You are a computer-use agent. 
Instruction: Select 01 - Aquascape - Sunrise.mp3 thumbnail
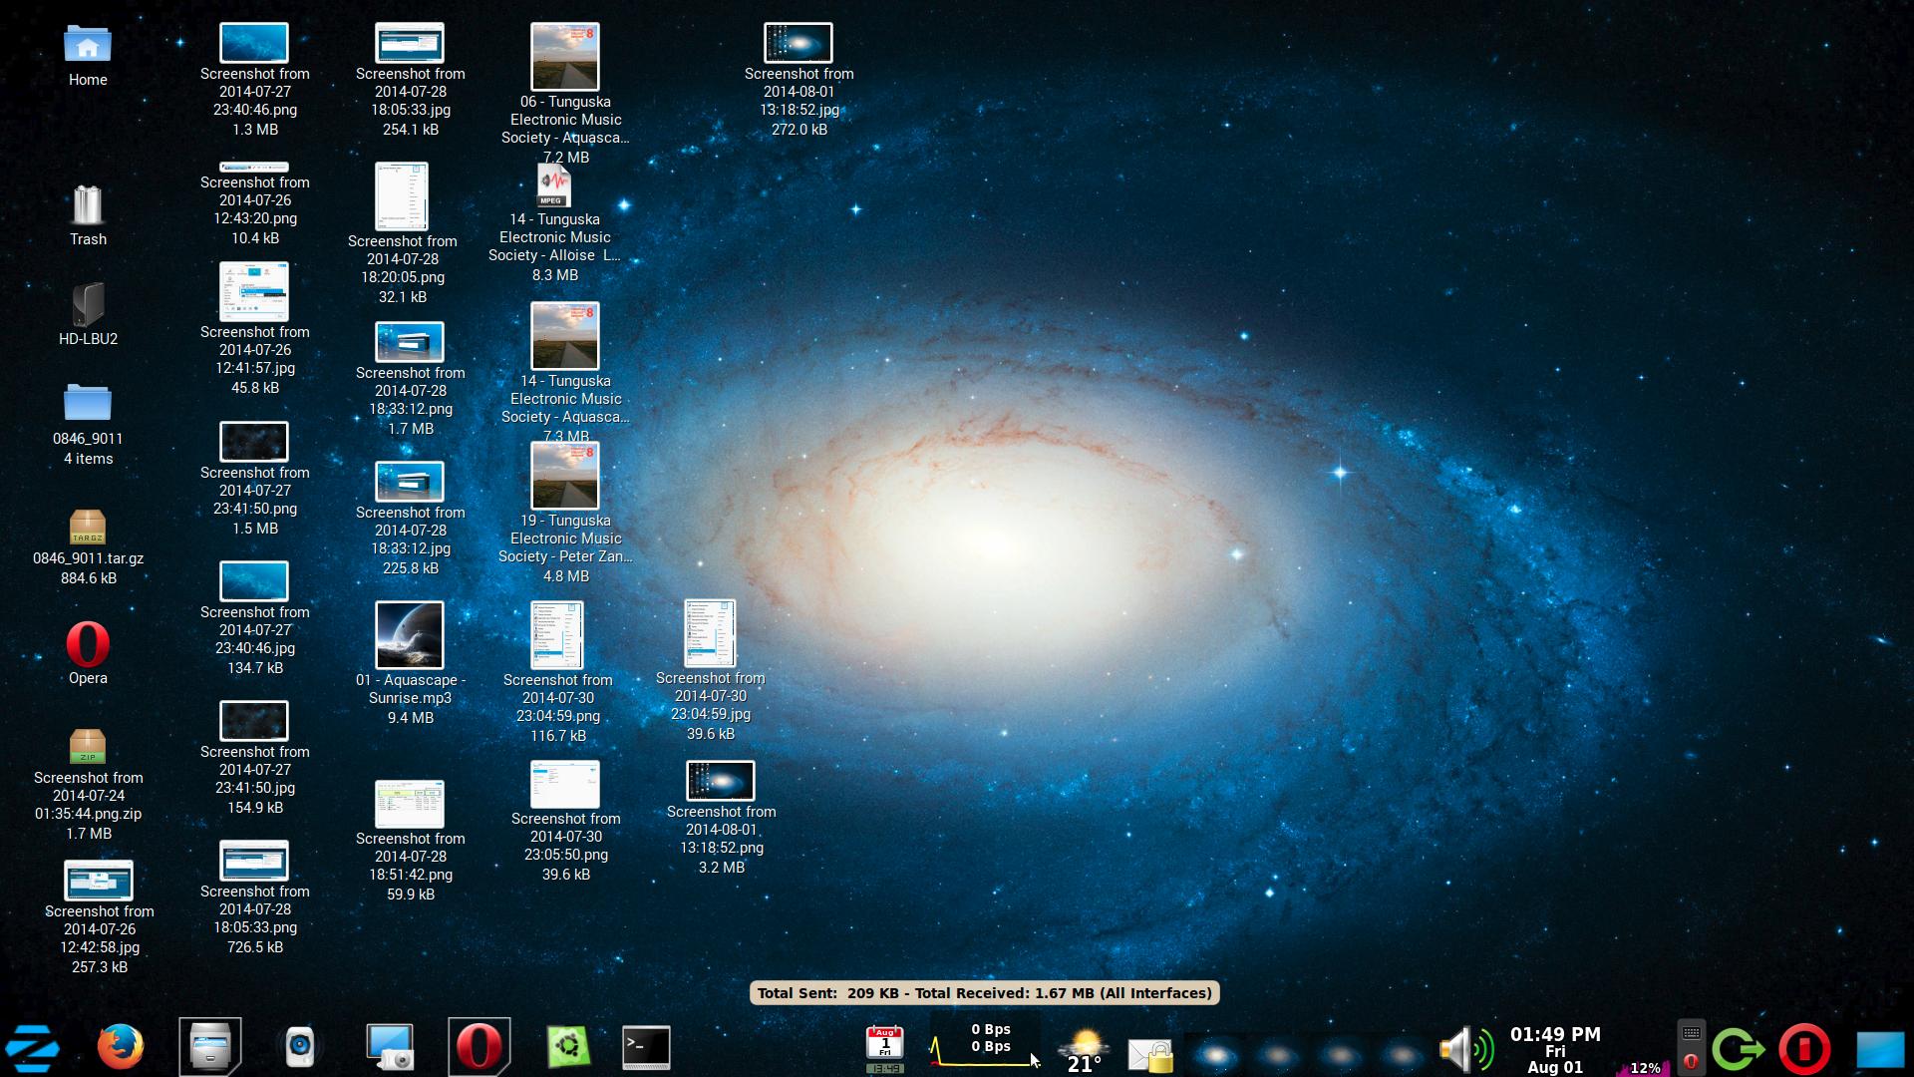point(410,635)
